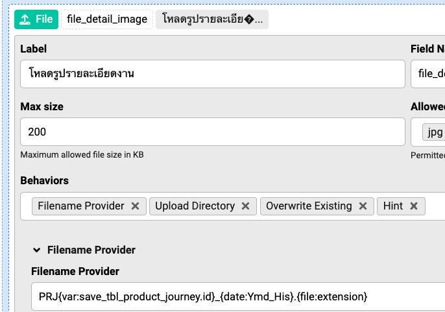Select the Hint tag text

[393, 206]
